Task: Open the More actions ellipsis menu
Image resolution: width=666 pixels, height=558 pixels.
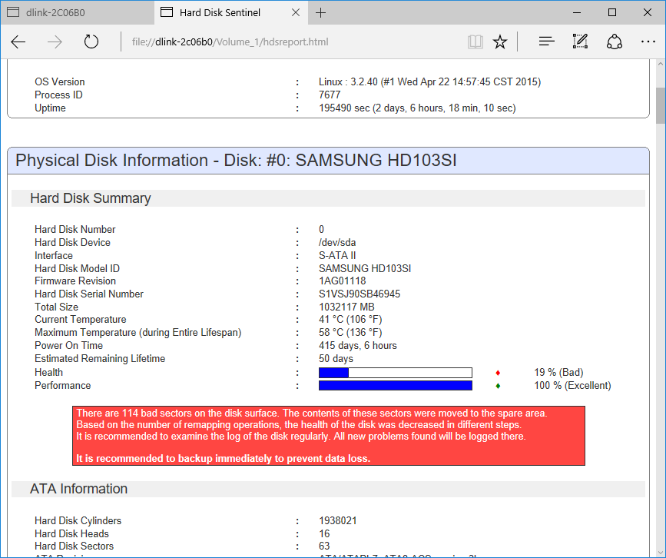Action: point(648,42)
